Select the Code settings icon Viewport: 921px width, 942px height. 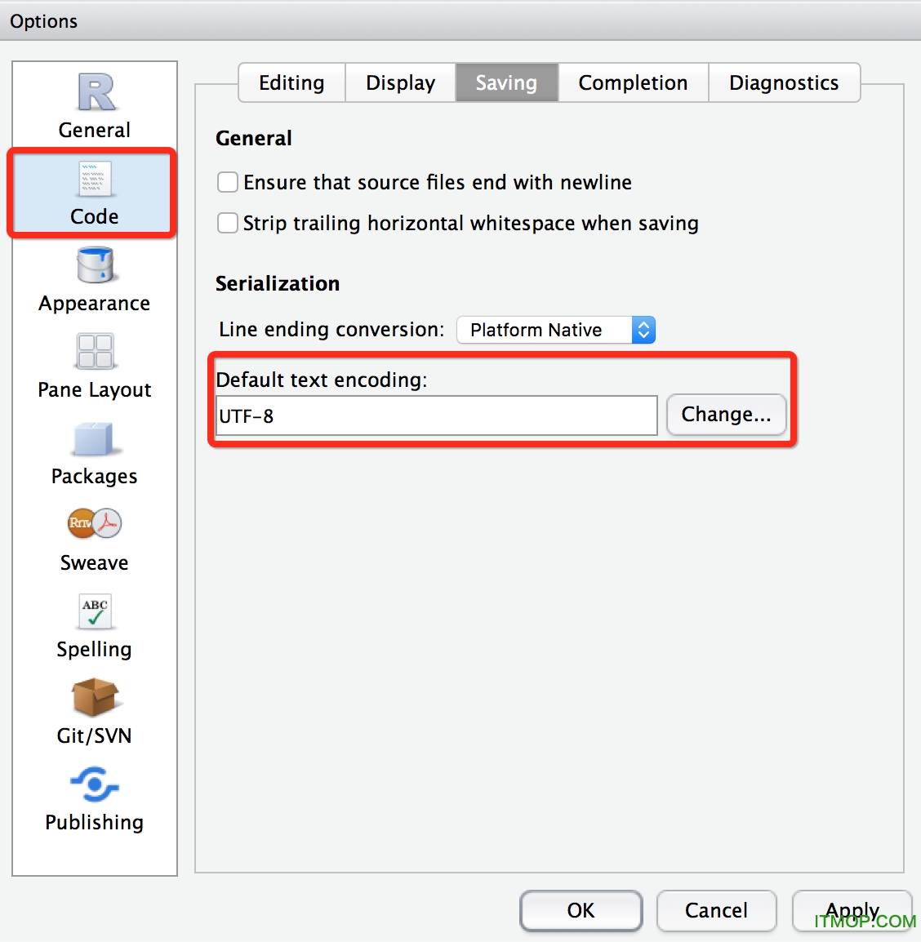pyautogui.click(x=94, y=180)
